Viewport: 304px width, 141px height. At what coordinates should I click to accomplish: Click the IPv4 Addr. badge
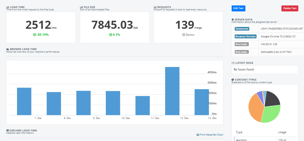point(242,44)
